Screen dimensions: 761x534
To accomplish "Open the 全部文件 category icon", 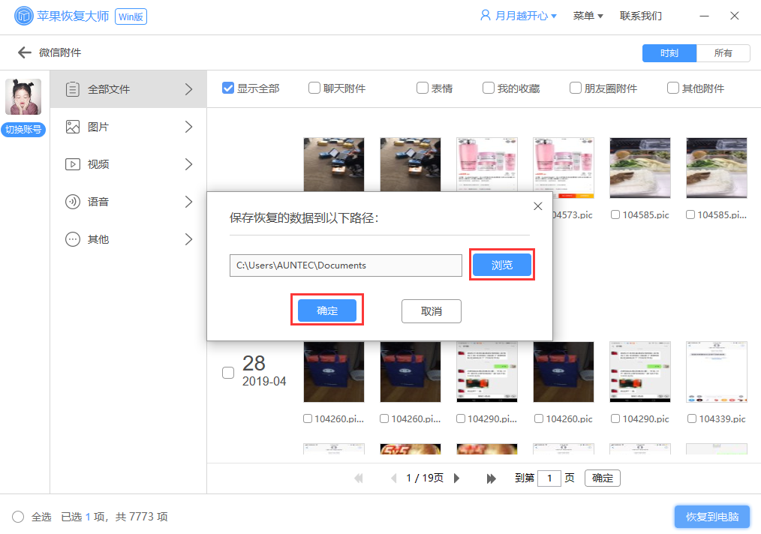I will pos(73,88).
